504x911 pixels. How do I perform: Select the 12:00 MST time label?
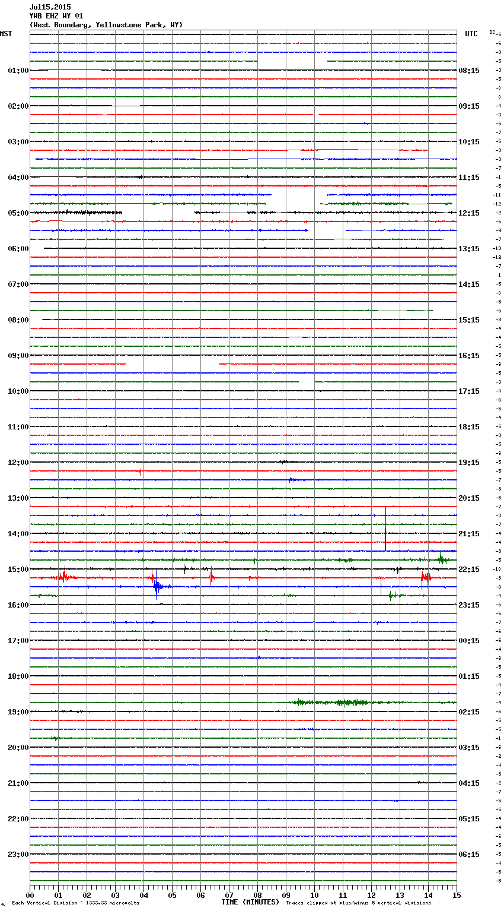18,463
